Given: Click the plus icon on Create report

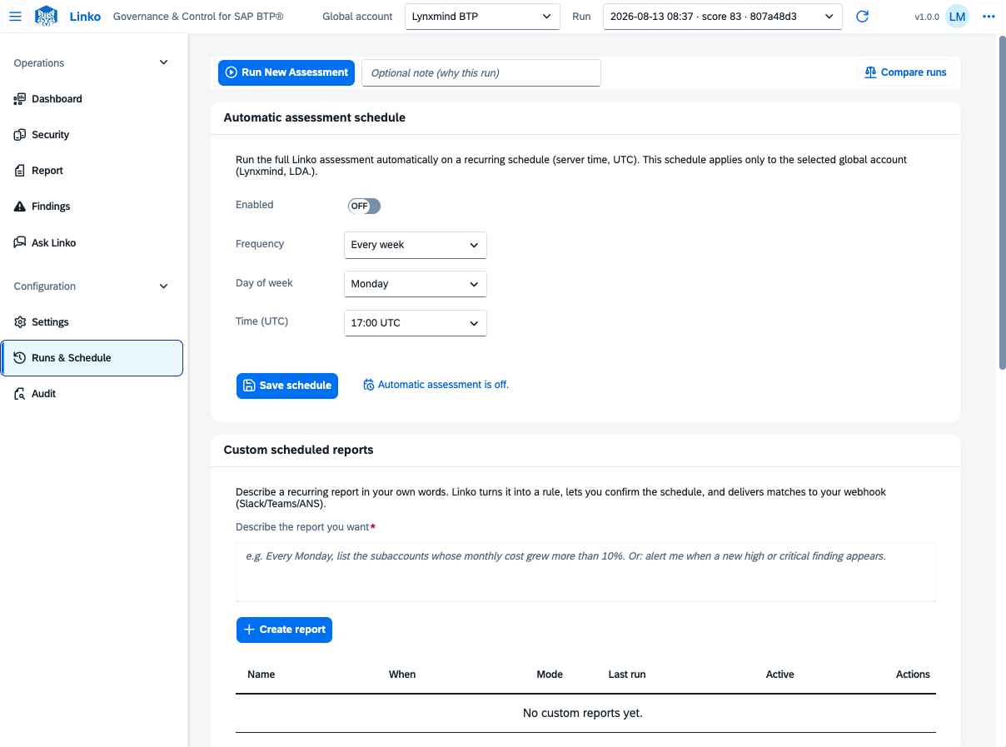Looking at the screenshot, I should [249, 630].
